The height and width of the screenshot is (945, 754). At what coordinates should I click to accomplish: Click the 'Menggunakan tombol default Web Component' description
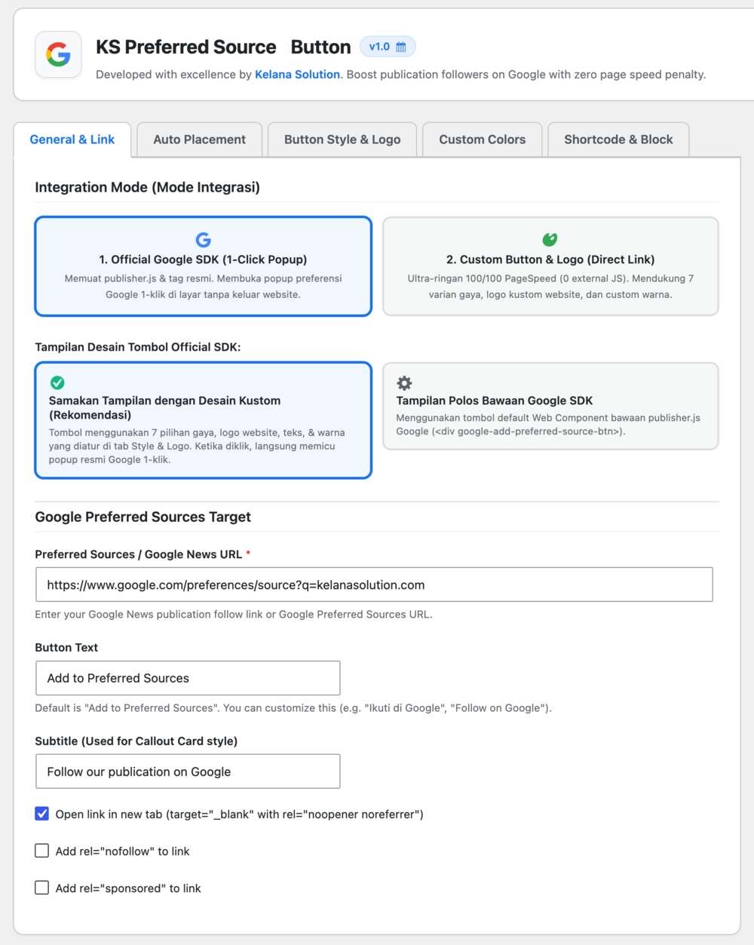coord(548,425)
